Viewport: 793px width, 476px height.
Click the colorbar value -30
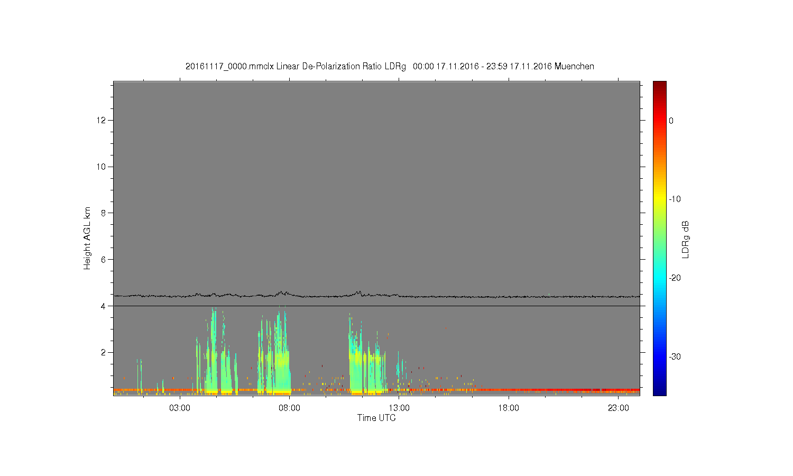pyautogui.click(x=675, y=357)
